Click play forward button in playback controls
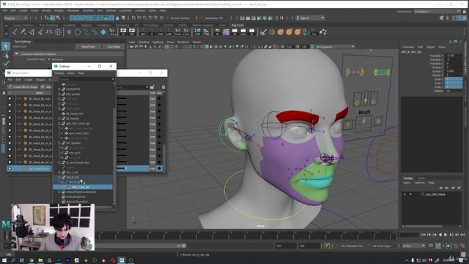Viewport: 469px width, 264px height. (x=446, y=235)
